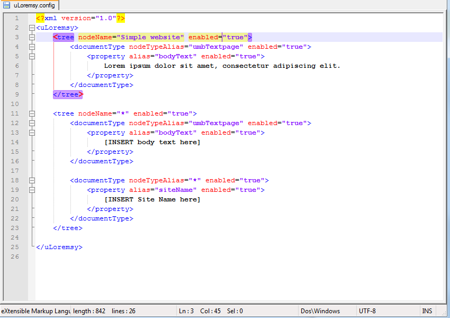Screen dimensions: 450x318
Task: Click the highlighted closing tree tag on line 9
Action: coord(68,94)
